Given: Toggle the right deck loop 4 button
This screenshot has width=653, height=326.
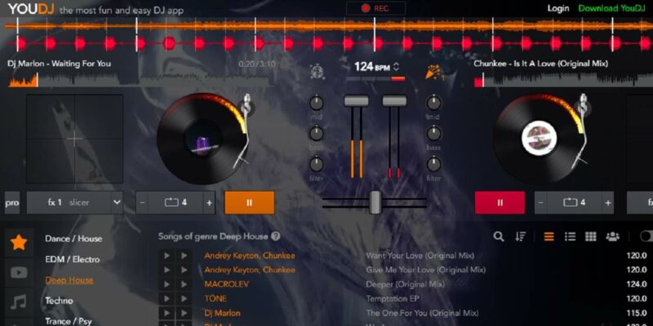Looking at the screenshot, I should 575,202.
